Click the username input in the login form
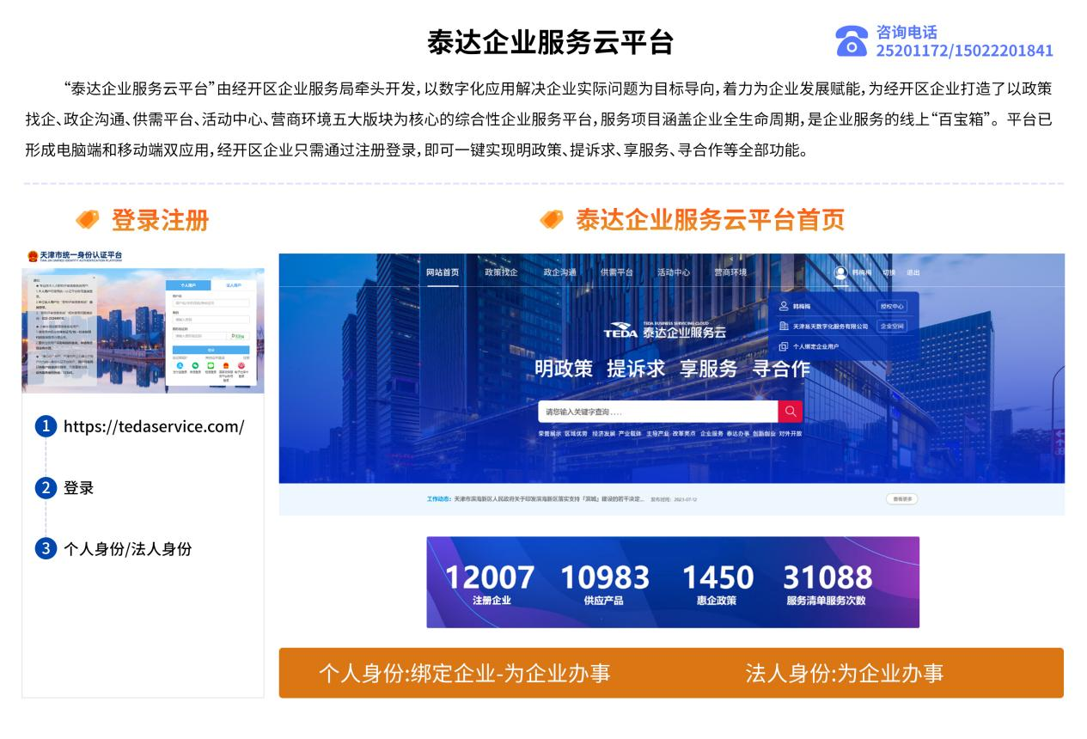The image size is (1087, 739). [211, 303]
